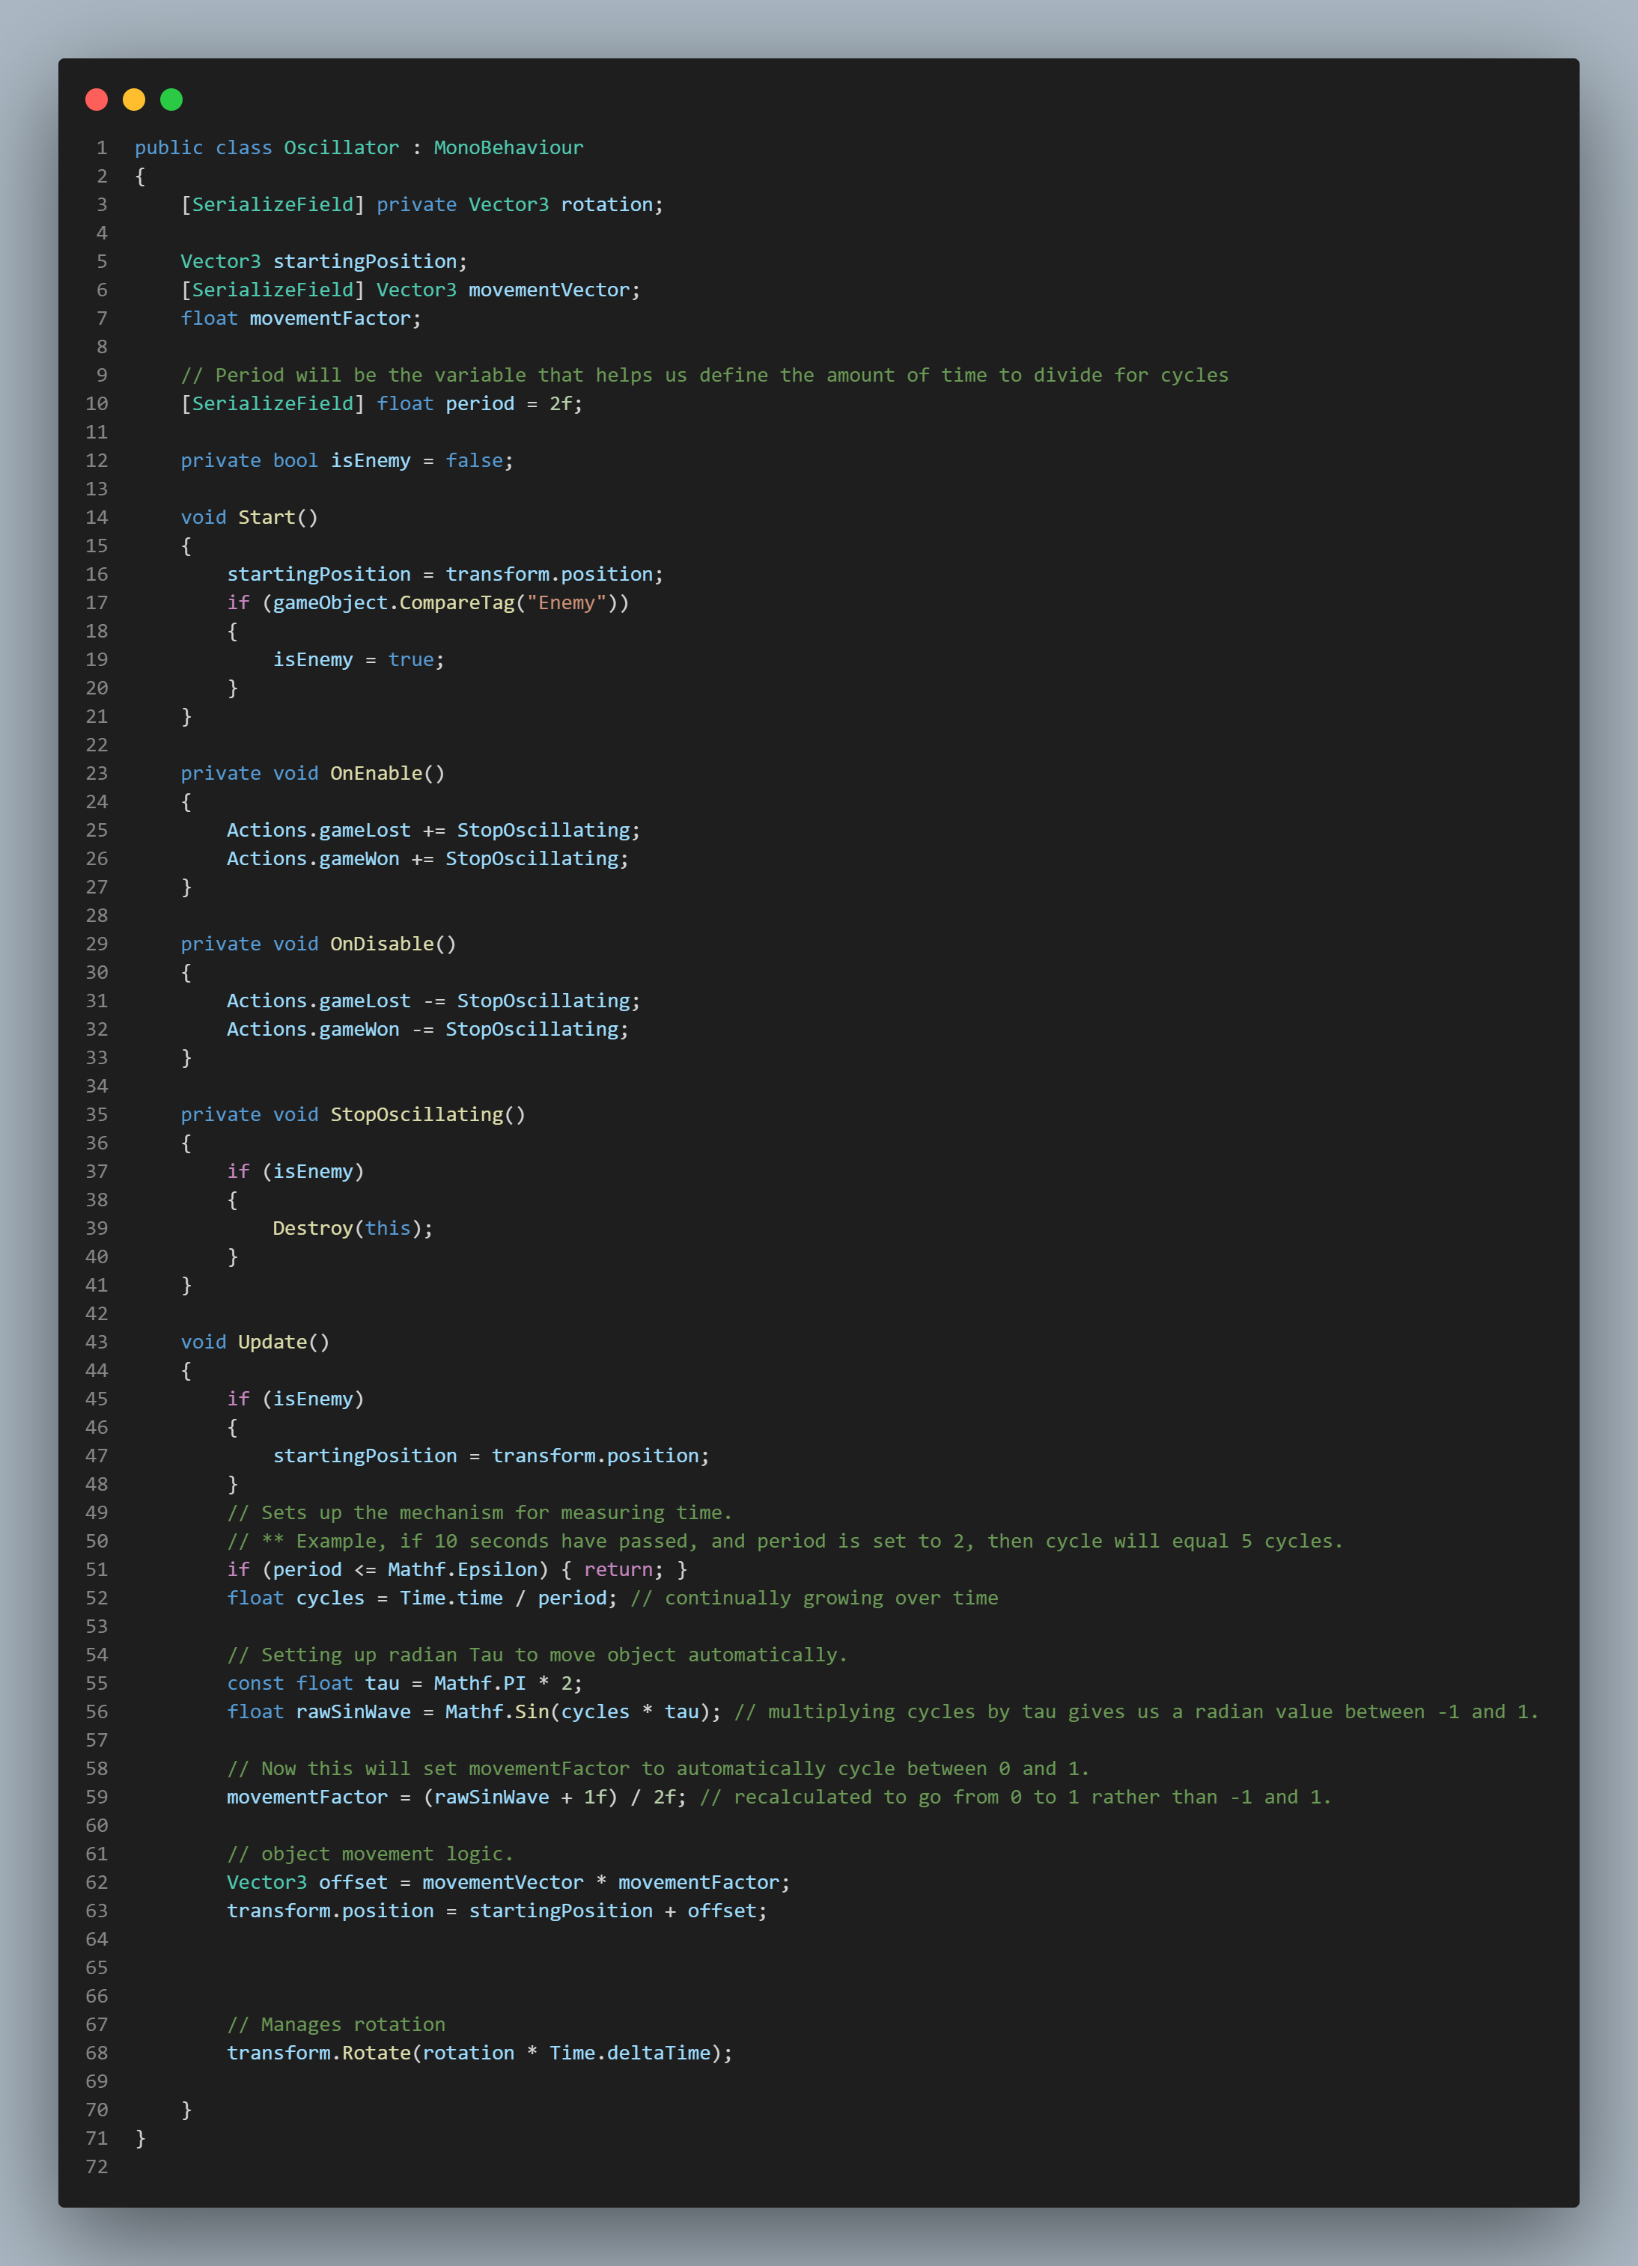Click the 'return;' keyword on line 51
Screen dimensions: 1638x2266
pos(624,1569)
